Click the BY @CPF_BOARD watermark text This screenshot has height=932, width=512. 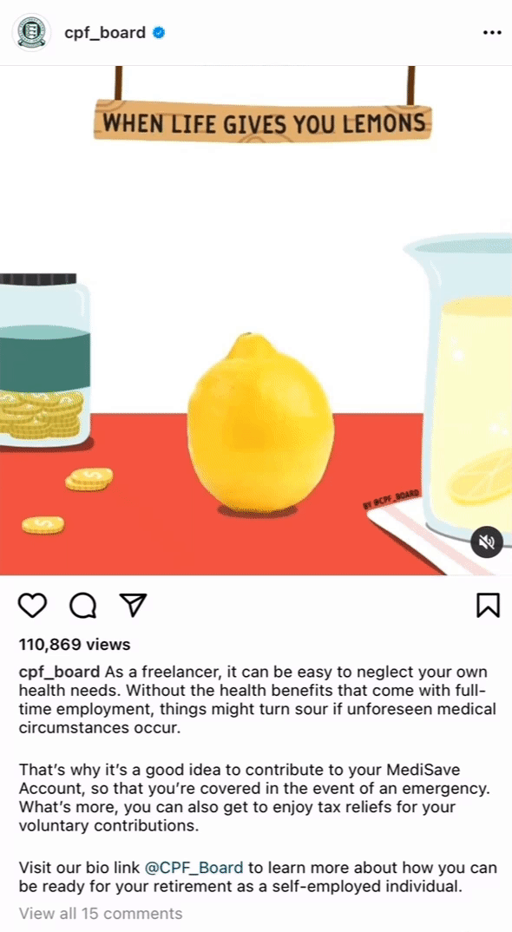(391, 499)
